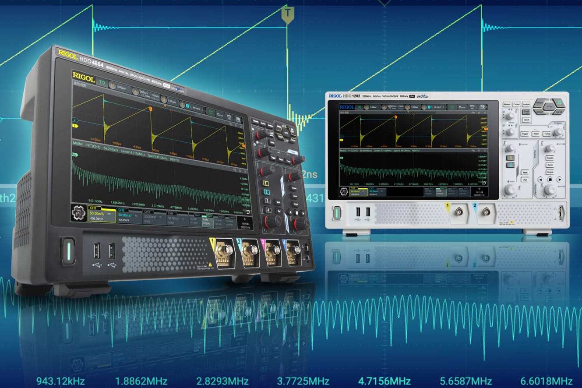Open settings gear on HDO1202 screen
The image size is (582, 388).
[344, 191]
